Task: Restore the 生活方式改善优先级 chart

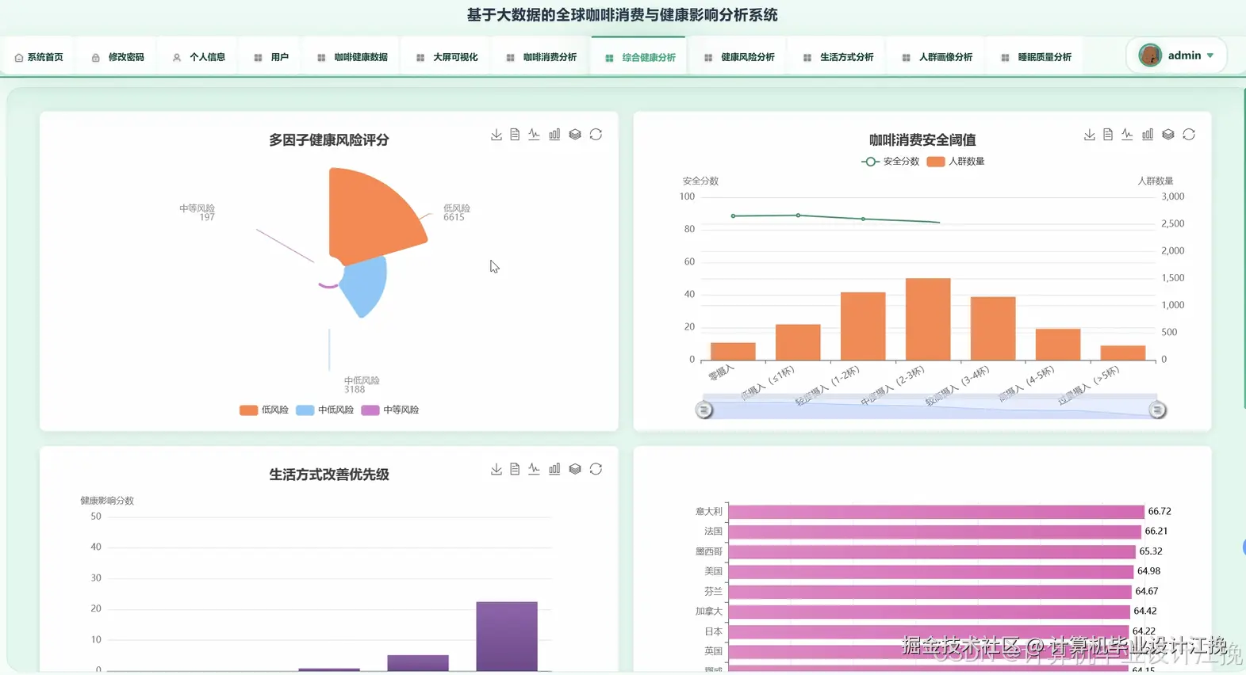Action: 596,469
